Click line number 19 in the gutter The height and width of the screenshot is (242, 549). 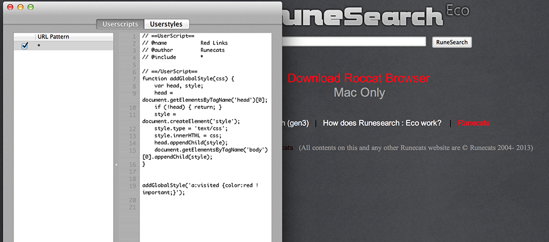(x=132, y=186)
